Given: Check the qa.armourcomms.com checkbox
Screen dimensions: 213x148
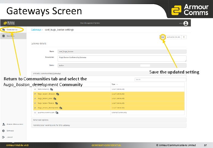Looking at the screenshot, I should (x=35, y=113).
